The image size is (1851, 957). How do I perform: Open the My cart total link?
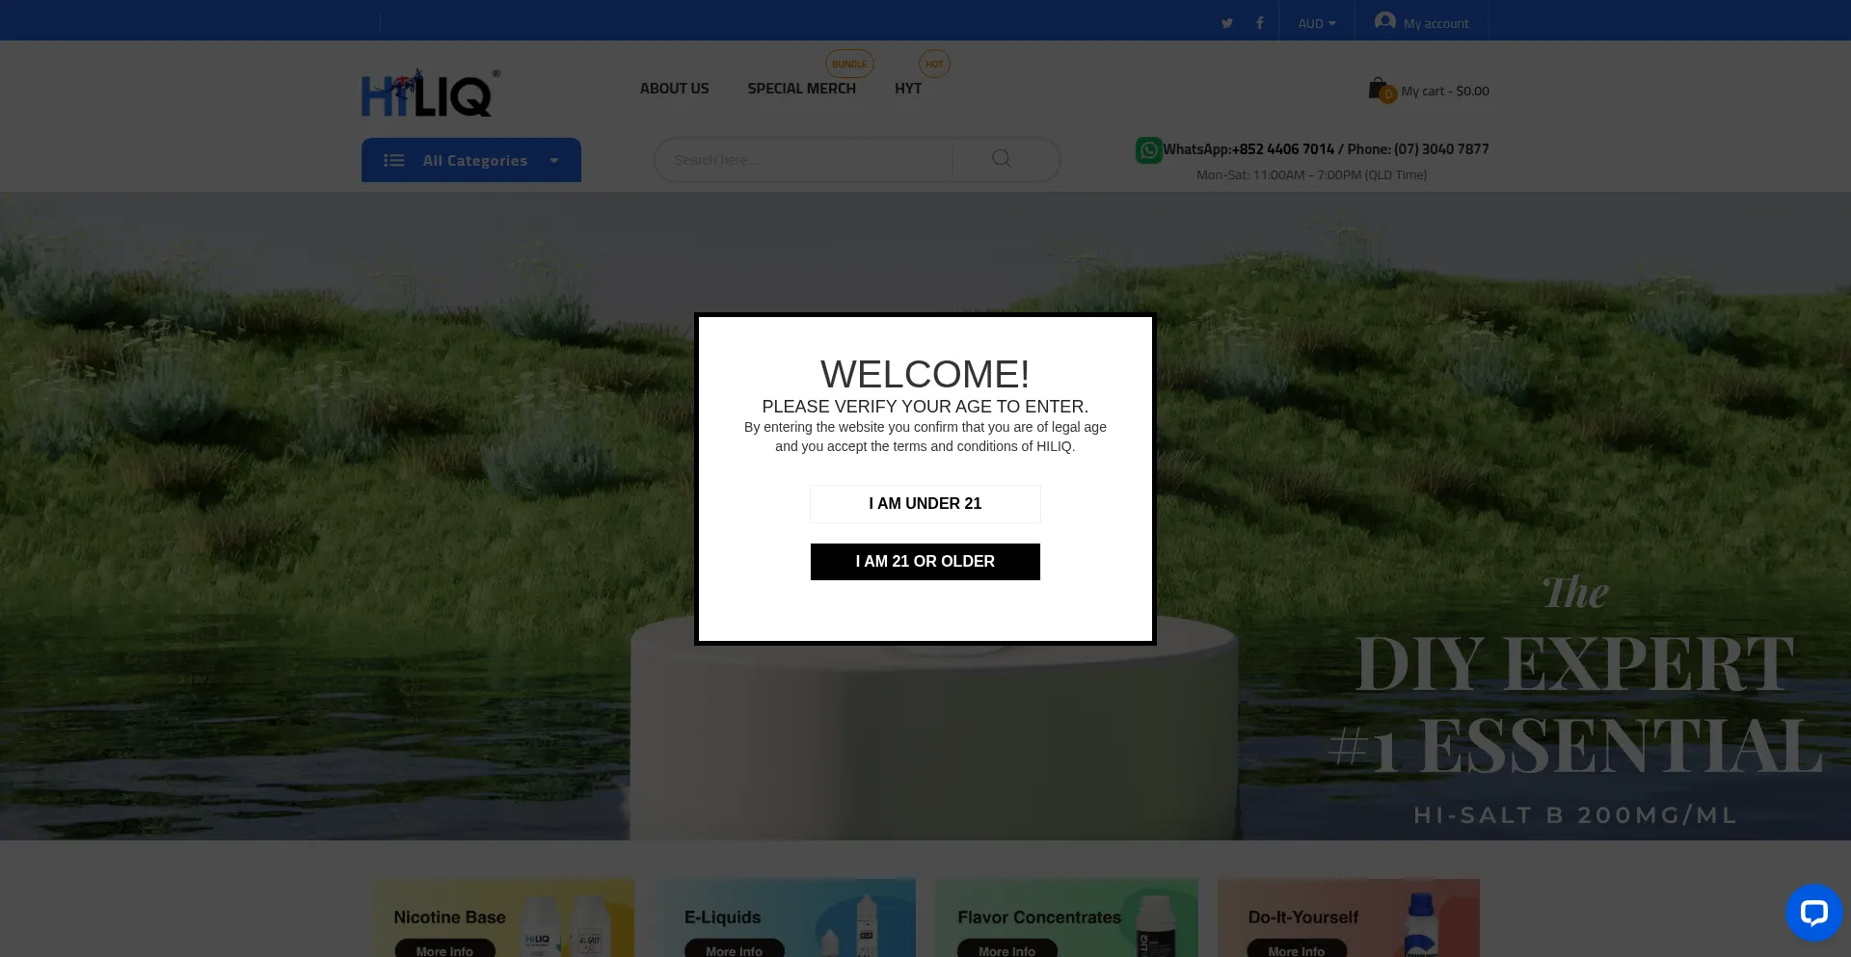pos(1444,92)
